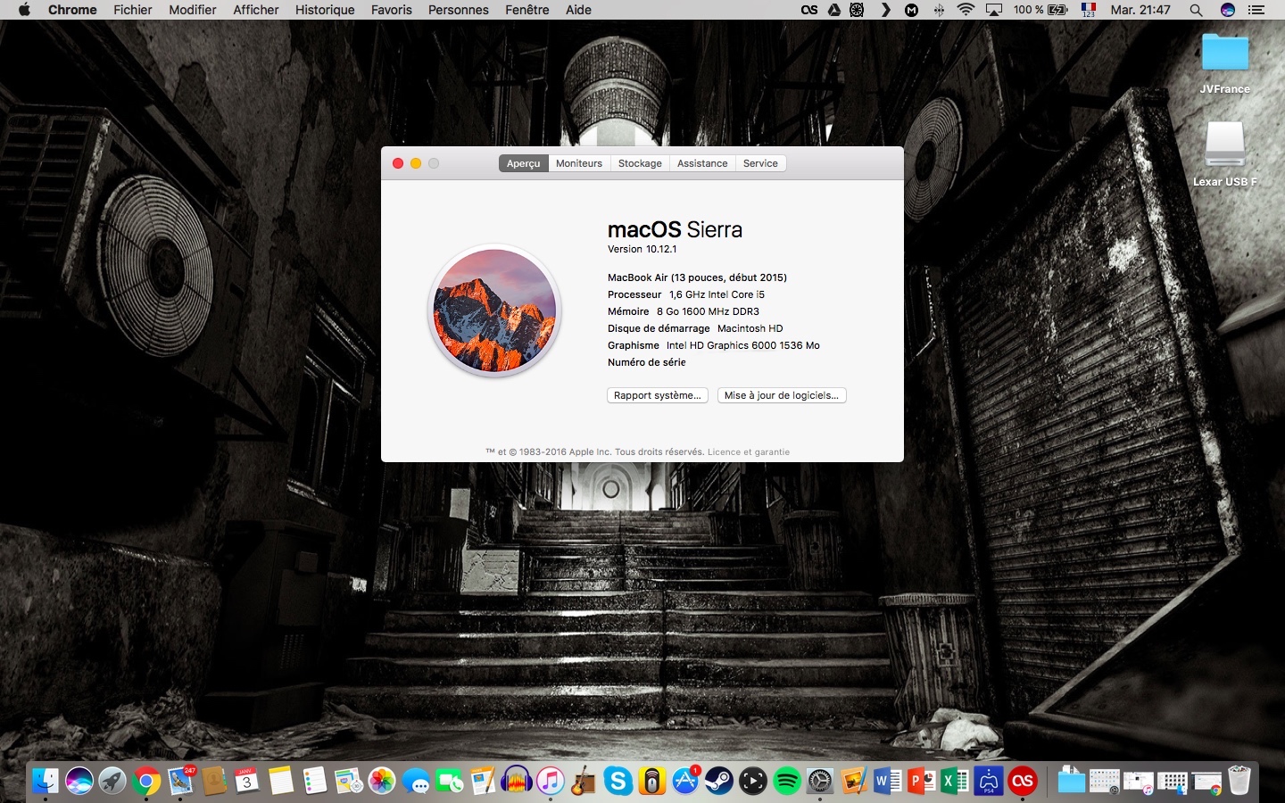Screen dimensions: 1285x803
Task: Open Notification Center icon
Action: [1256, 10]
